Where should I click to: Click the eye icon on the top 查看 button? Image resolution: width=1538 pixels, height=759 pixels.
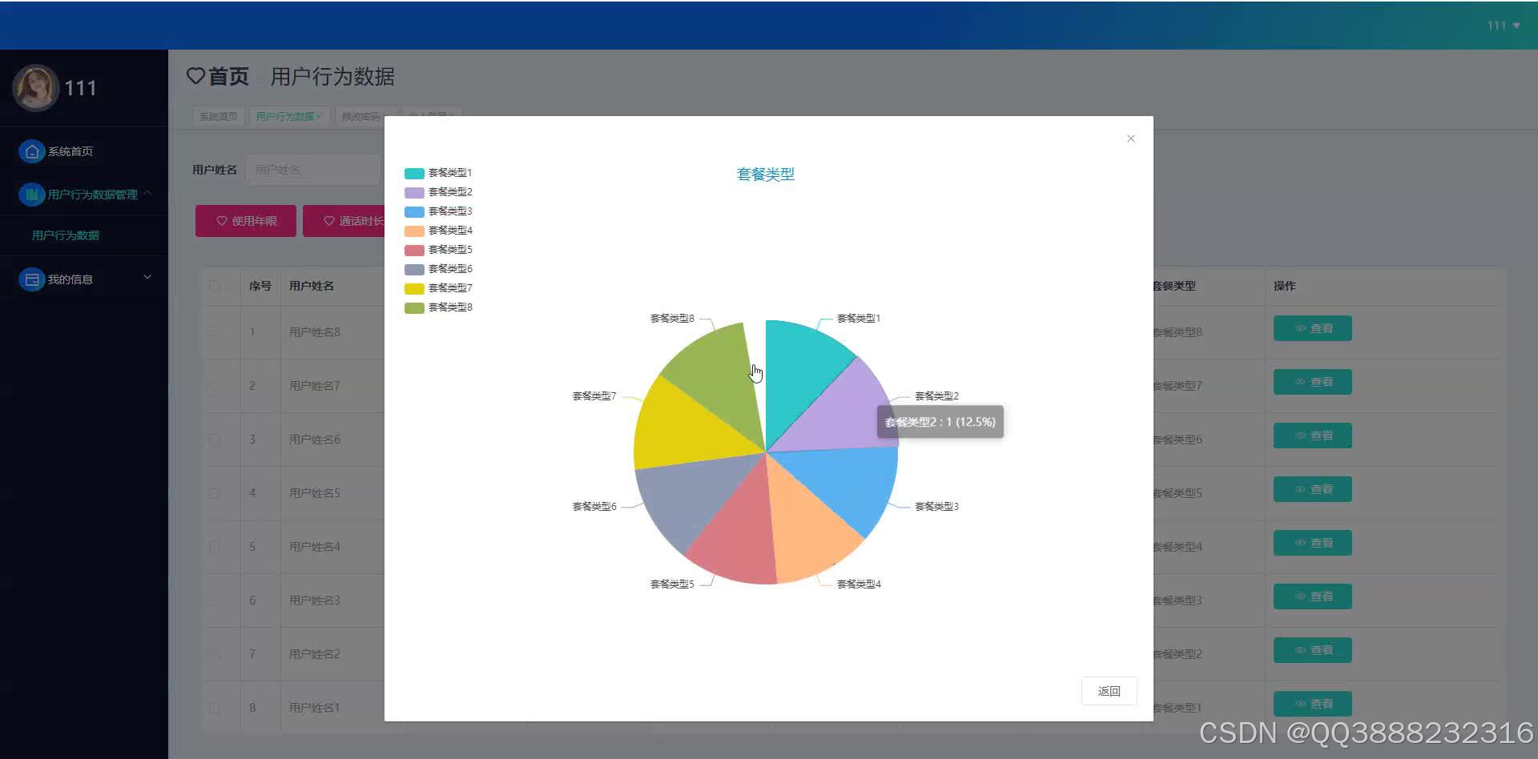point(1299,327)
